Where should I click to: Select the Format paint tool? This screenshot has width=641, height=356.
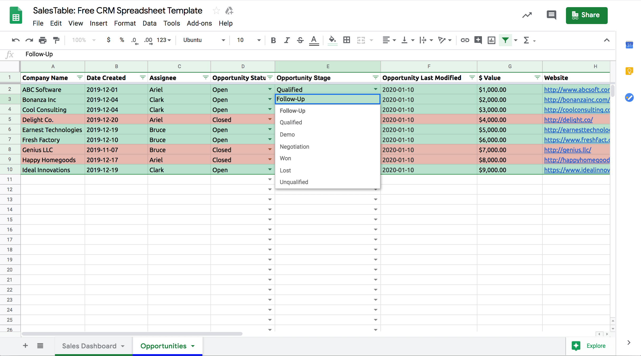pos(56,40)
